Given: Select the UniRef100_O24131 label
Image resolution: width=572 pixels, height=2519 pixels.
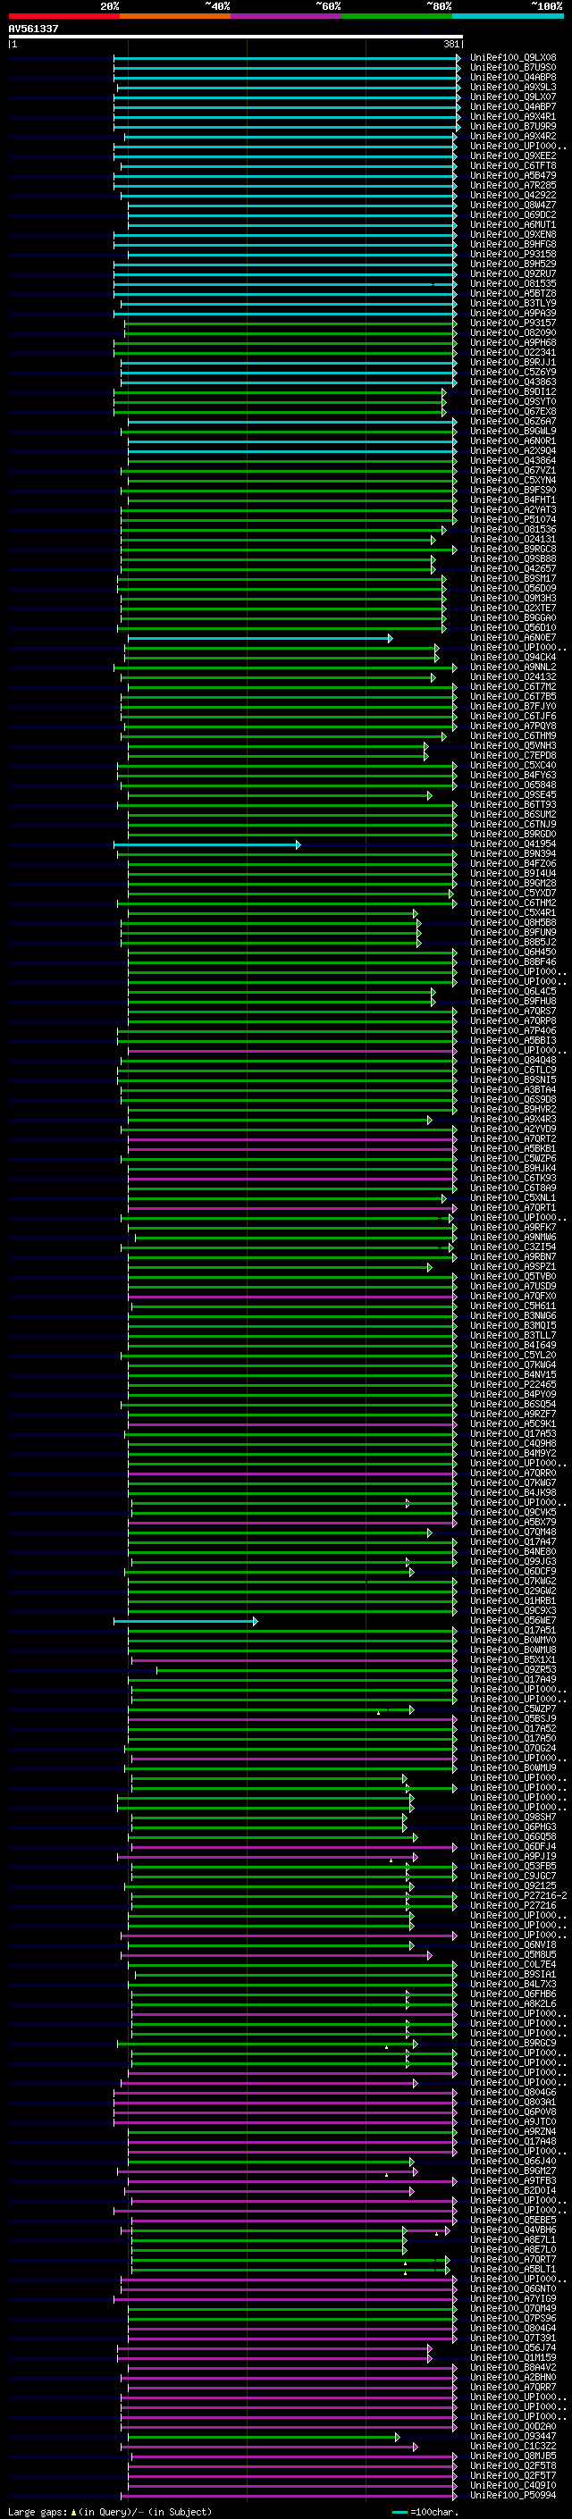Looking at the screenshot, I should click(513, 539).
